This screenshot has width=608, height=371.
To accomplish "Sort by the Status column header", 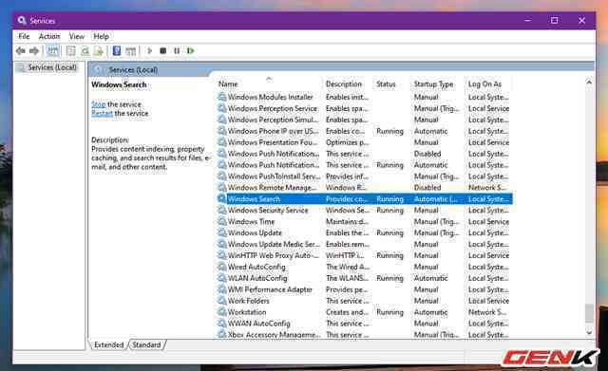I will pyautogui.click(x=392, y=84).
